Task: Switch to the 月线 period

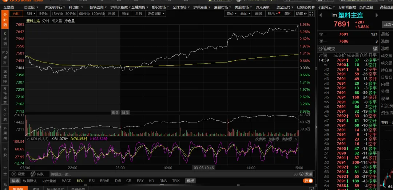Action: [x=139, y=14]
